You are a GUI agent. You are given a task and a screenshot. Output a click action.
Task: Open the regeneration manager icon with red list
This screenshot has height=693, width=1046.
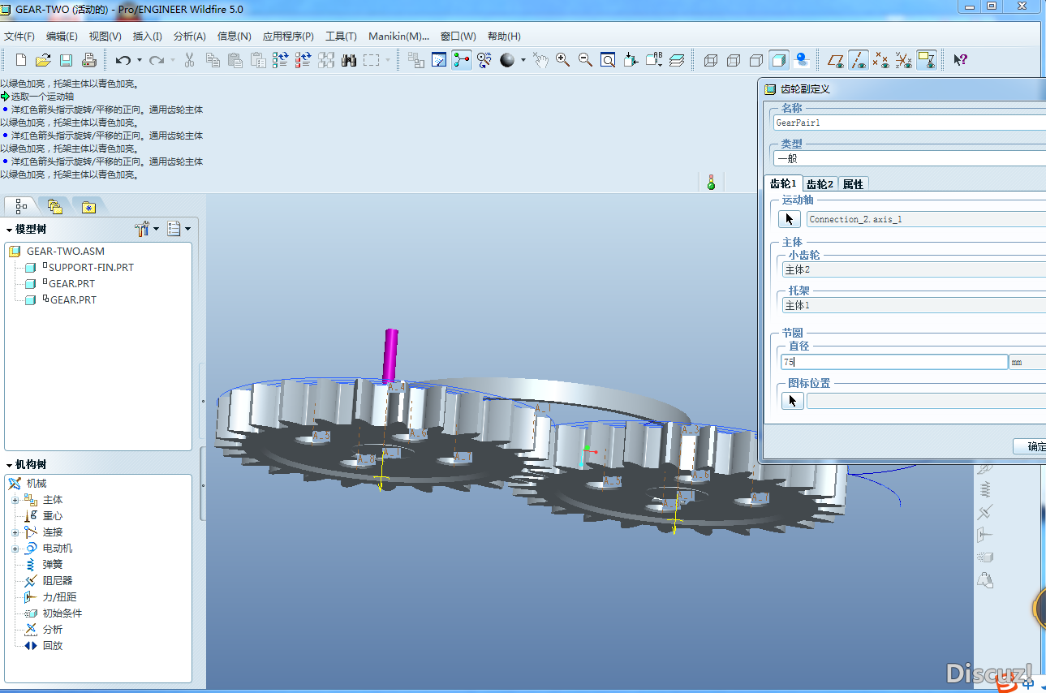click(x=303, y=60)
